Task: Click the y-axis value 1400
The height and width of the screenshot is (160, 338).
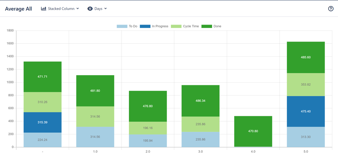Action: pos(10,56)
